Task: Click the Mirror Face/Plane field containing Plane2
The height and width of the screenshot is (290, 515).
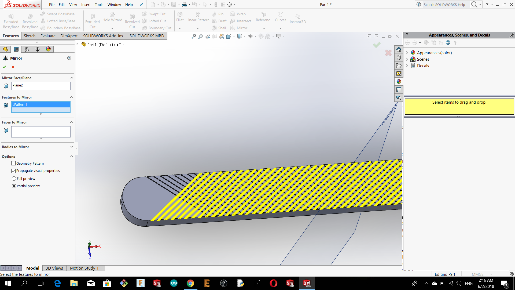Action: (x=41, y=86)
